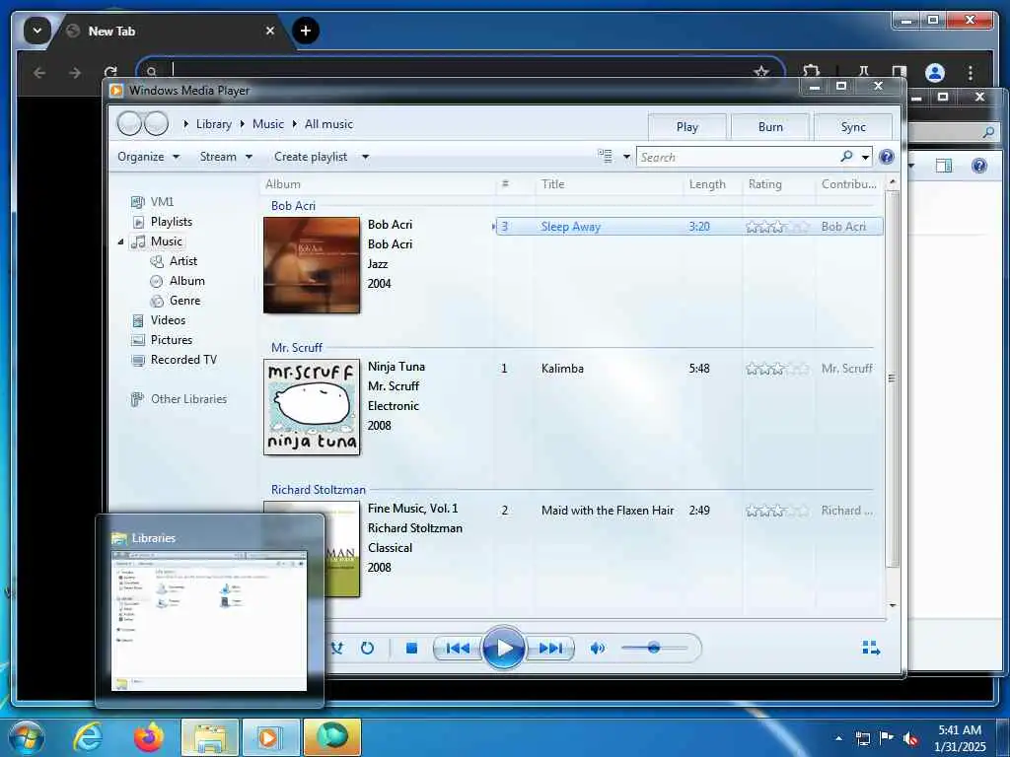Open Media Player help icon

[x=887, y=157]
